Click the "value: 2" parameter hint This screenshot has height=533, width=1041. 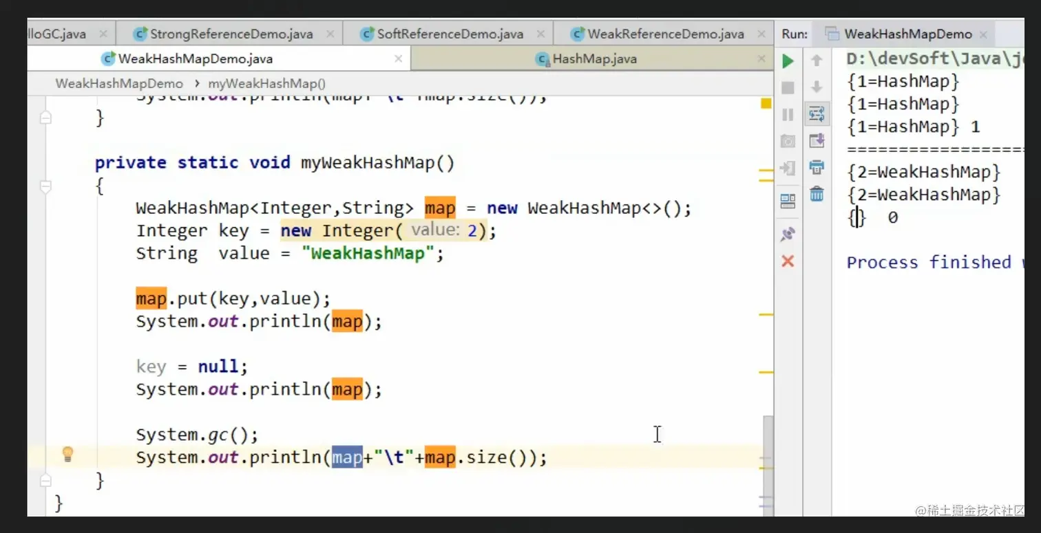click(444, 230)
